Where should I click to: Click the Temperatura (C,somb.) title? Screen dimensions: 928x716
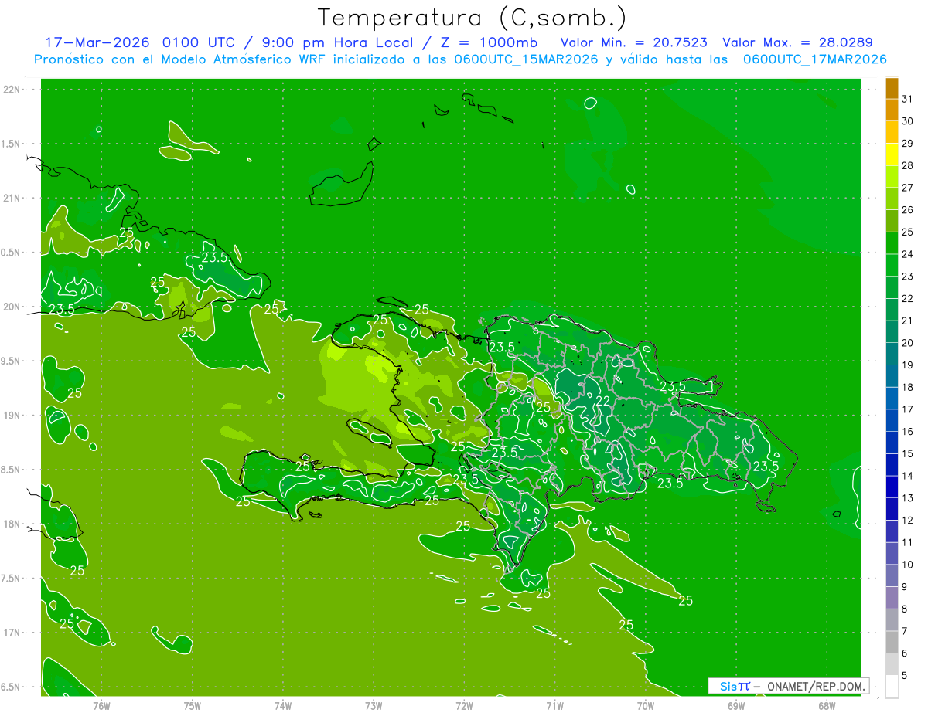[473, 18]
